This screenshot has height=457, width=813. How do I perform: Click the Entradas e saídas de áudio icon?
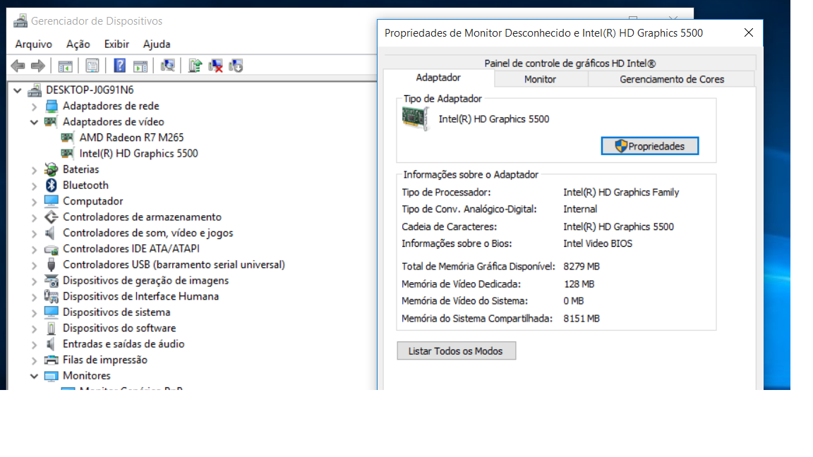tap(51, 344)
